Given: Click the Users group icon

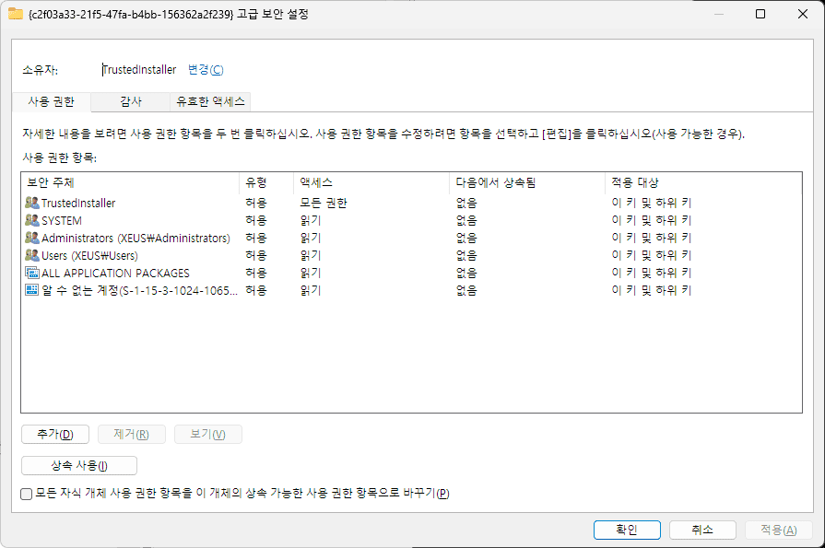Looking at the screenshot, I should tap(32, 255).
